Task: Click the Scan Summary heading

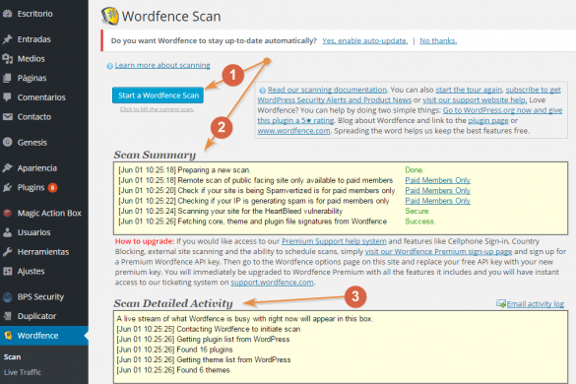Action: pyautogui.click(x=155, y=155)
